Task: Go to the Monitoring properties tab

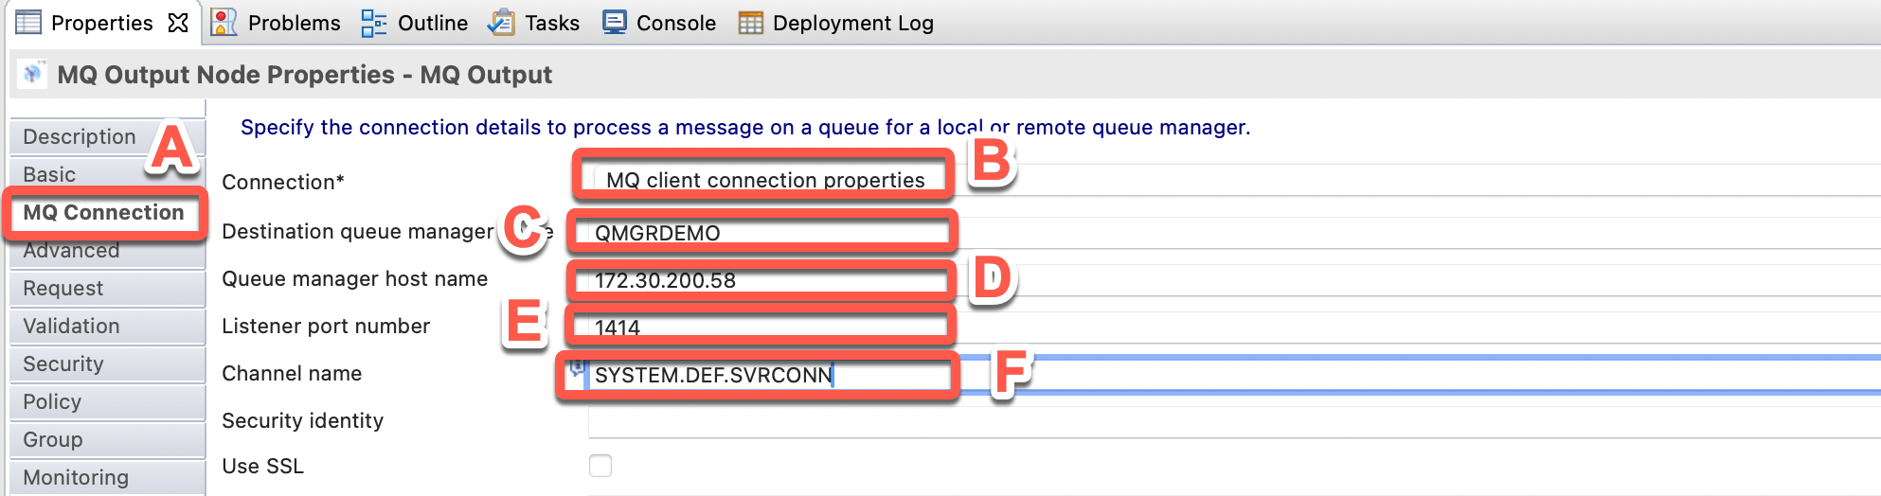Action: [x=76, y=477]
